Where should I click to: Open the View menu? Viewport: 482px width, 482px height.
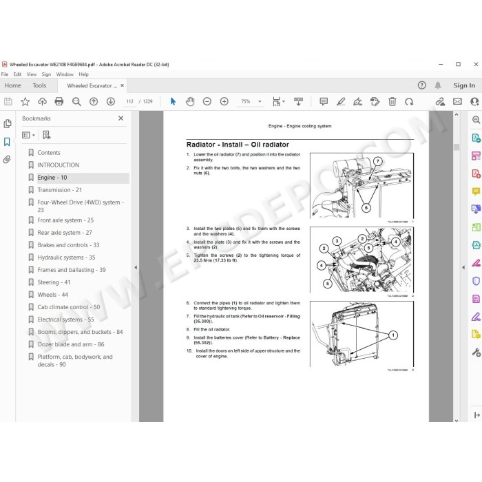[32, 74]
